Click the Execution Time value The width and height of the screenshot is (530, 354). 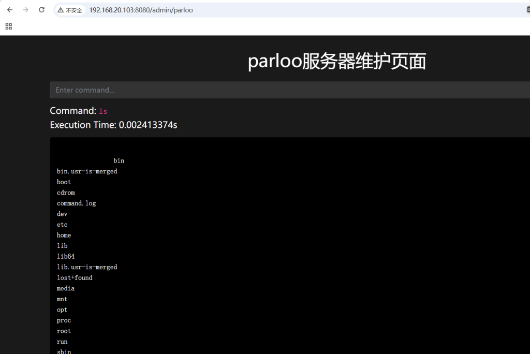(148, 125)
